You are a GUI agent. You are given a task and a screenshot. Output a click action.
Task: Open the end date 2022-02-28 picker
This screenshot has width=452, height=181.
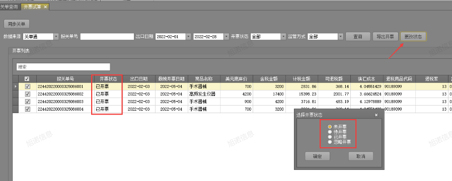[x=227, y=37]
